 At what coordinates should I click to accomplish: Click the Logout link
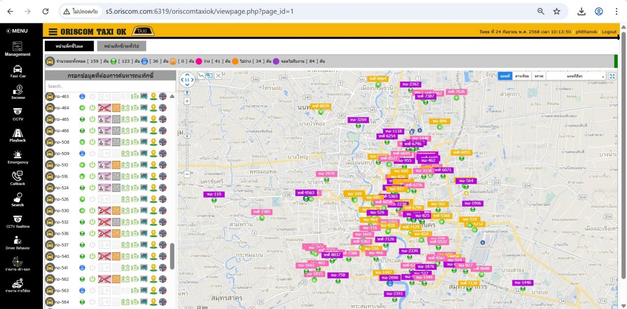(x=609, y=32)
